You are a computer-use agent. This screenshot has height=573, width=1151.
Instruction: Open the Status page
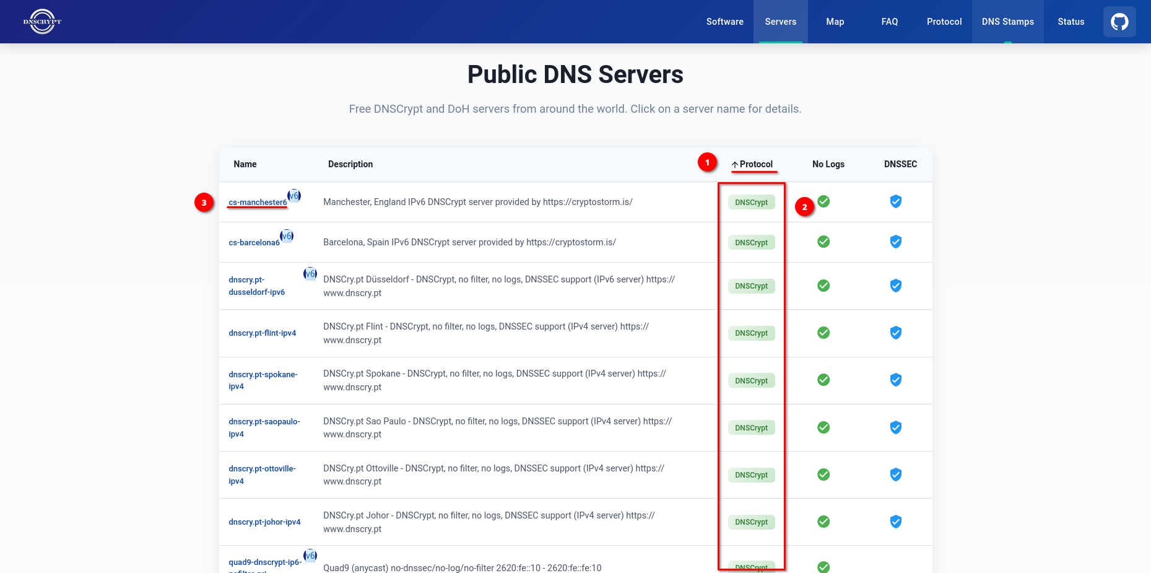coord(1071,22)
